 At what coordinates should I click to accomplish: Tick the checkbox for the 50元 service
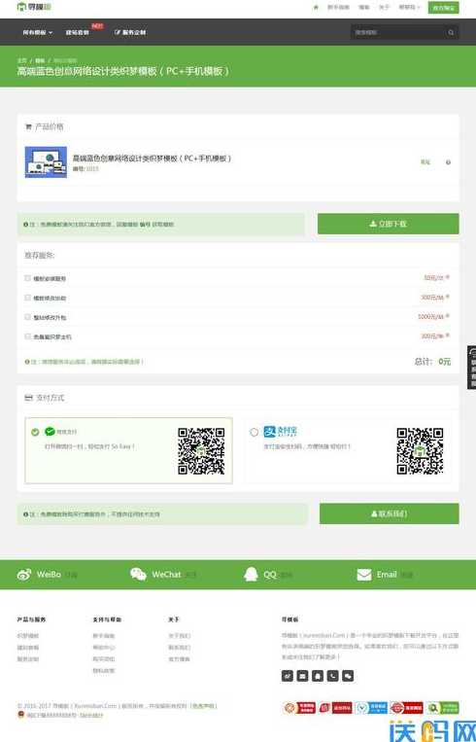[27, 278]
